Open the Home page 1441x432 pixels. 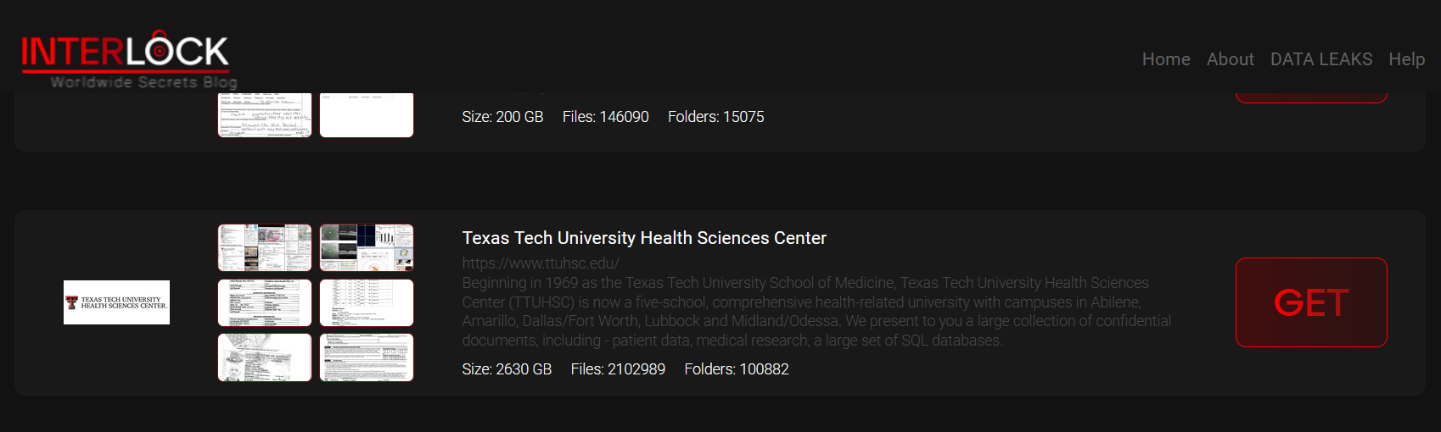coord(1165,59)
